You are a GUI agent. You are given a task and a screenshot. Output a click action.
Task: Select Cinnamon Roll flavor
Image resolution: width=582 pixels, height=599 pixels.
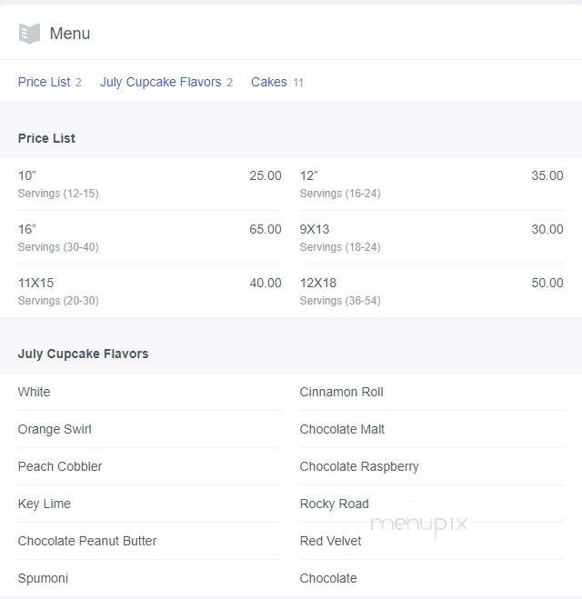431,392
